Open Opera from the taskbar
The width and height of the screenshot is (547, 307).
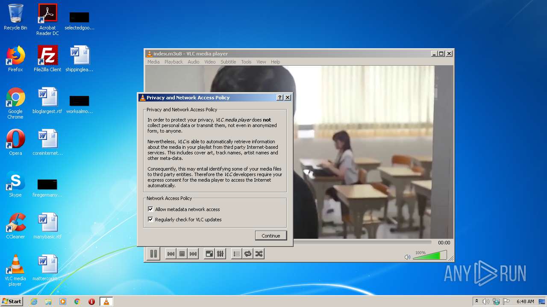click(91, 301)
